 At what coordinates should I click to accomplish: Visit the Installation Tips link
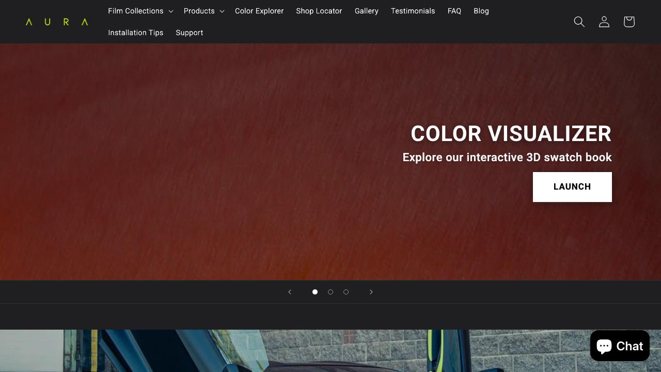pos(136,33)
